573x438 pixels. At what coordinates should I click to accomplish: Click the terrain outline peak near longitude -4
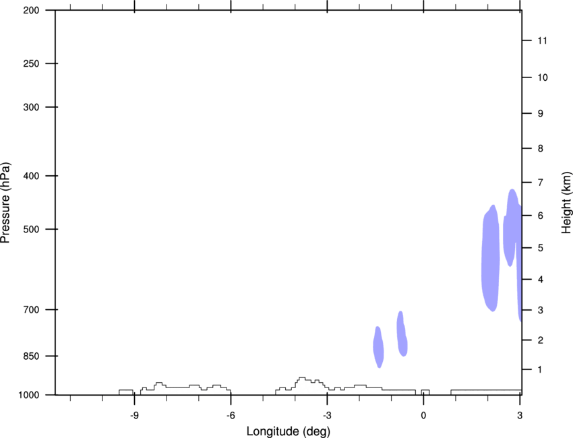tap(302, 380)
